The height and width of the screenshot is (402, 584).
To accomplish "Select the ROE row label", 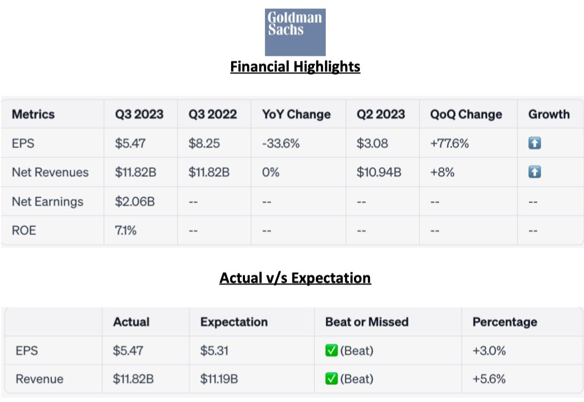I will (x=24, y=230).
